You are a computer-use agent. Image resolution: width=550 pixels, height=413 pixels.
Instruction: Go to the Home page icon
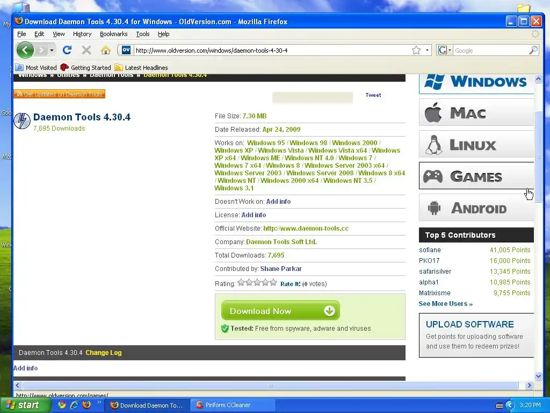[106, 50]
